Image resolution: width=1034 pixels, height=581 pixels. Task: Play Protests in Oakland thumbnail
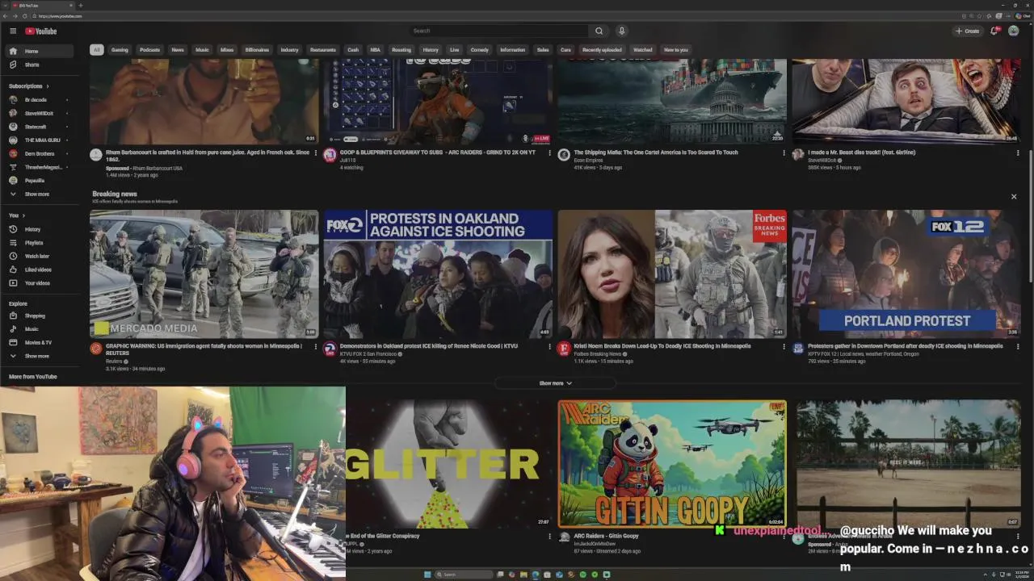pyautogui.click(x=438, y=274)
